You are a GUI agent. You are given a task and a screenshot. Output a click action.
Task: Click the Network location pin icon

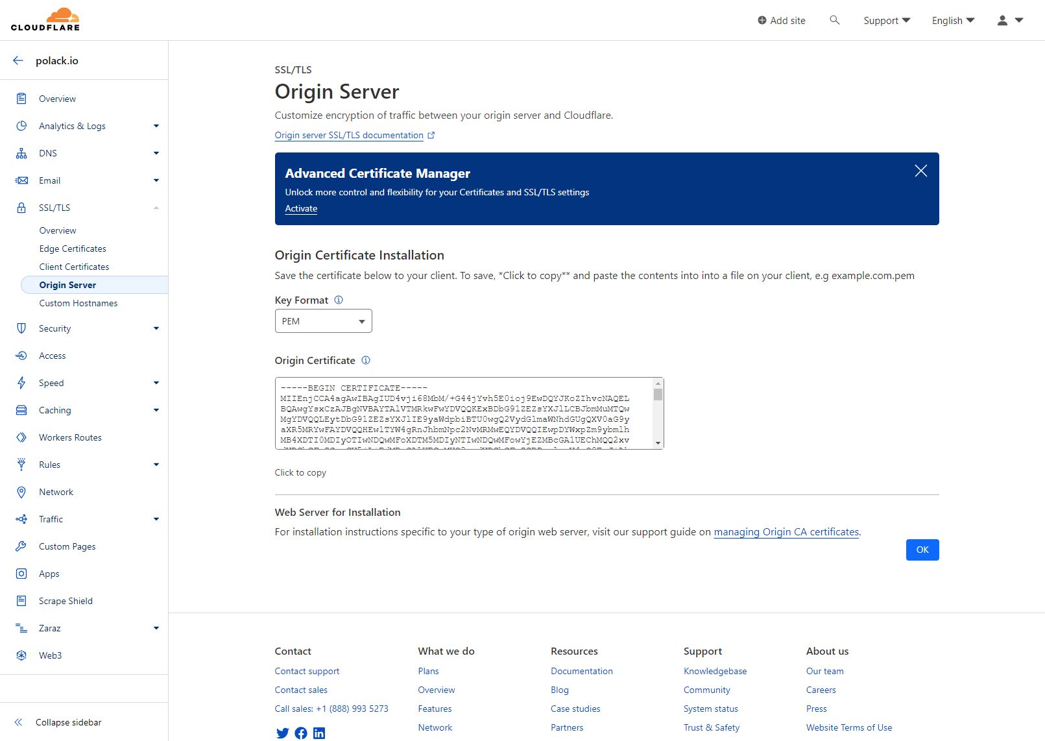[x=21, y=492]
